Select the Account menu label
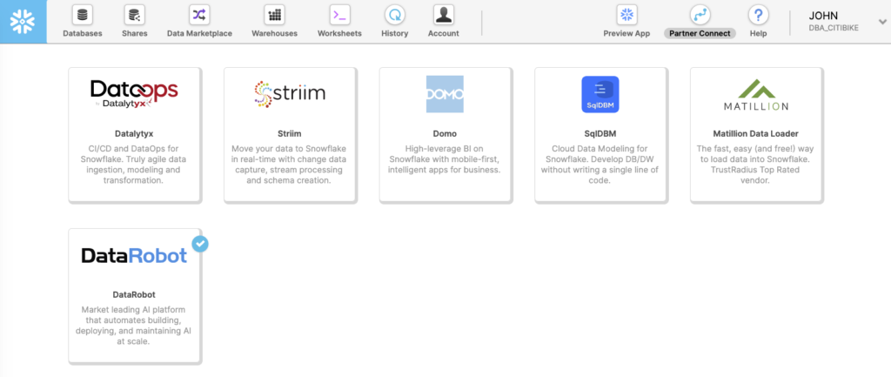This screenshot has width=891, height=377. pos(444,34)
